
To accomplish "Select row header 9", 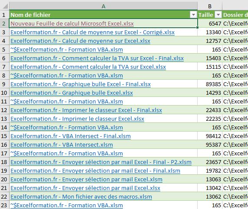I will [5, 84].
